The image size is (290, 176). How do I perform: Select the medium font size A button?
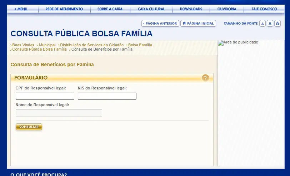(270, 24)
